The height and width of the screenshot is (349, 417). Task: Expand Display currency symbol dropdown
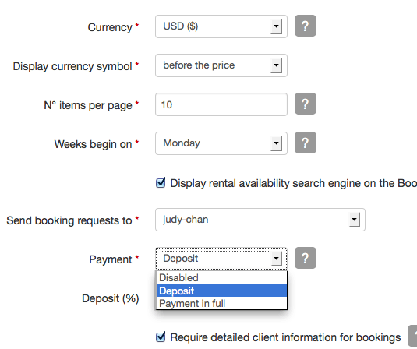tap(221, 65)
